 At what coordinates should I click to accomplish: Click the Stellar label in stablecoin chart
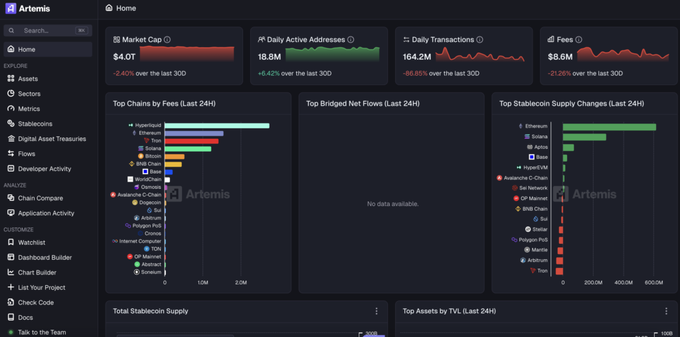coord(540,229)
